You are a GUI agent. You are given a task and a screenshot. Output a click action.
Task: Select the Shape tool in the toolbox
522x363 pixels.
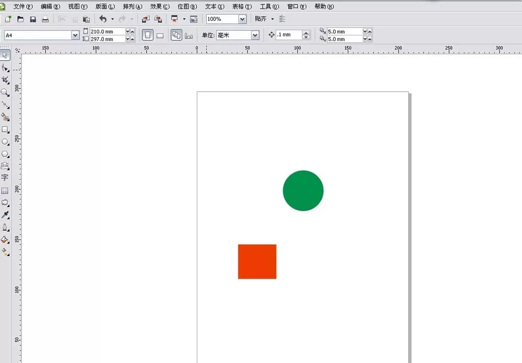(5, 68)
